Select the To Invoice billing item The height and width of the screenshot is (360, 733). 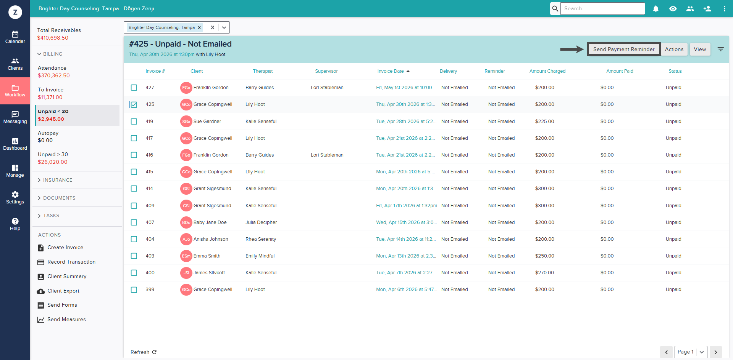pyautogui.click(x=77, y=93)
